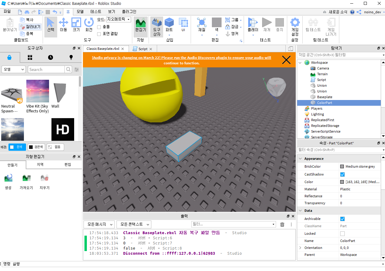
Task: Open the Toolbox category Model (모델) dropdown
Action: tap(13, 69)
